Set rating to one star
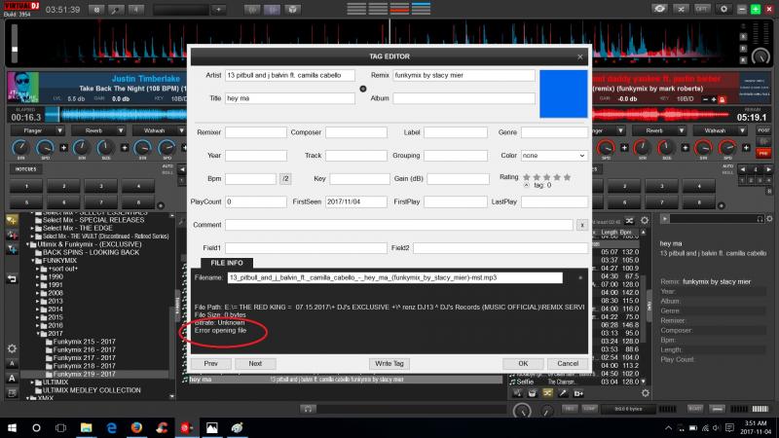The width and height of the screenshot is (779, 438). point(527,177)
